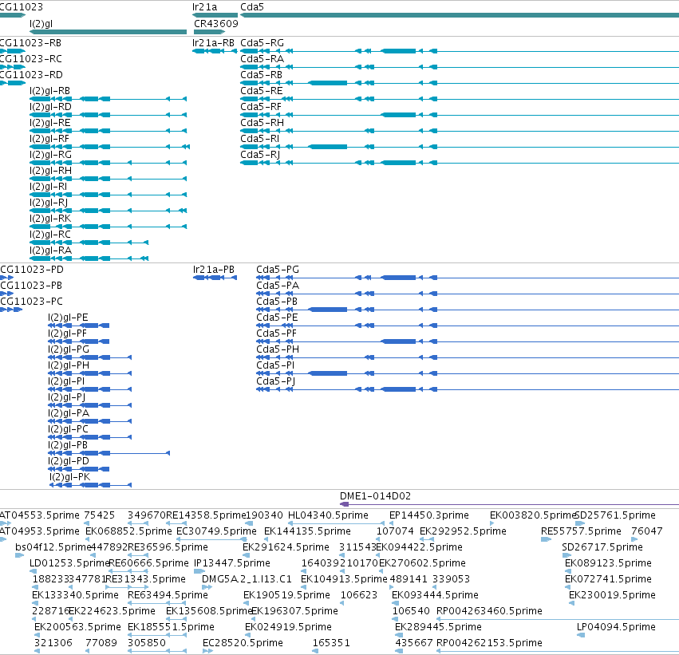Open the EK190519.5prime EST label
The height and width of the screenshot is (655, 679).
[x=286, y=595]
